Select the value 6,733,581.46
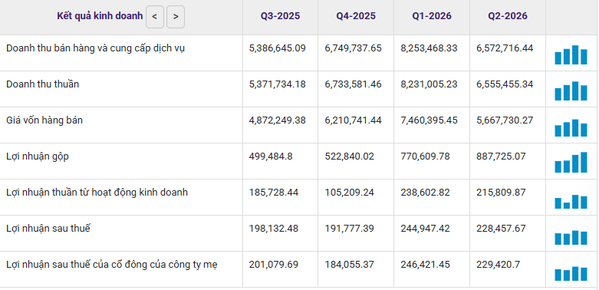The image size is (599, 290). tap(354, 84)
